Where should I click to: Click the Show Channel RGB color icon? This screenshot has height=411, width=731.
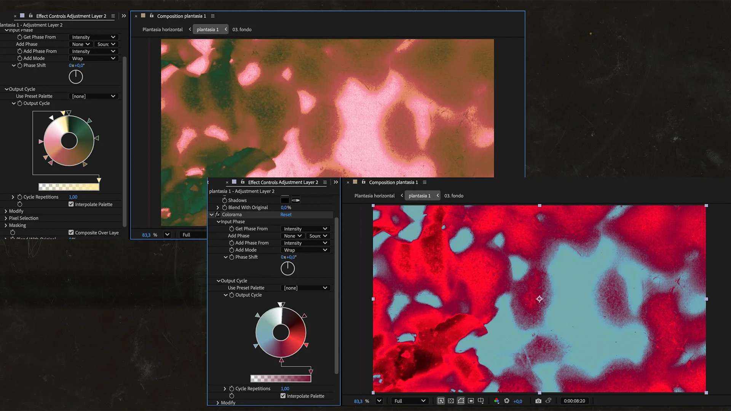[x=496, y=401]
